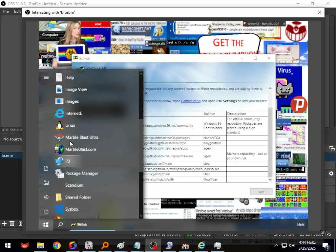336x252 pixels.
Task: Click the ctriz author cell
Action: pos(215,163)
